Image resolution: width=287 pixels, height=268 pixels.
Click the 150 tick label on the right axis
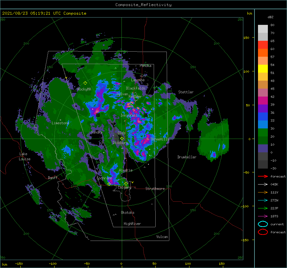pyautogui.click(x=246, y=38)
